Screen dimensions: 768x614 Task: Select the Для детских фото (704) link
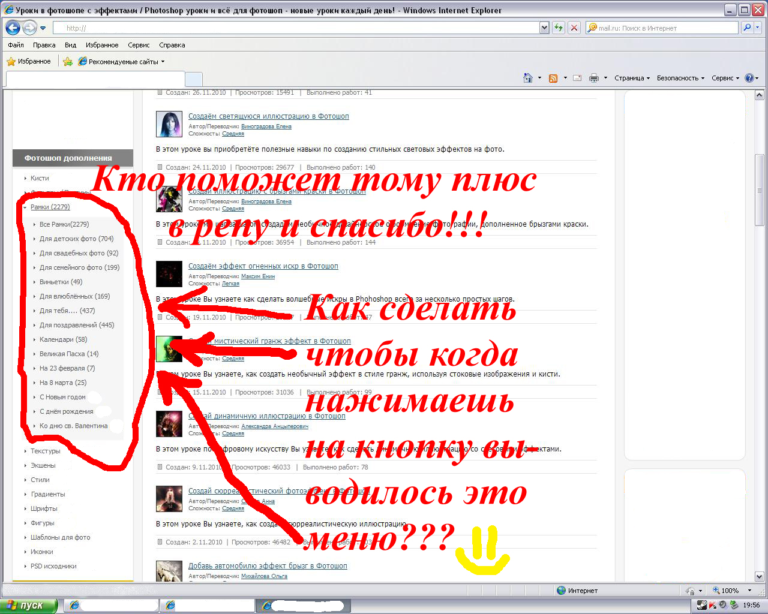pos(76,239)
